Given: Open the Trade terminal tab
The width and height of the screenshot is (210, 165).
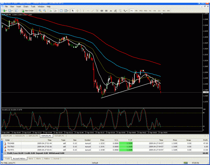Looking at the screenshot, I should (7, 159).
